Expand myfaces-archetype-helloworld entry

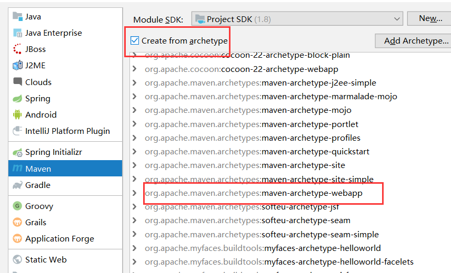(134, 248)
